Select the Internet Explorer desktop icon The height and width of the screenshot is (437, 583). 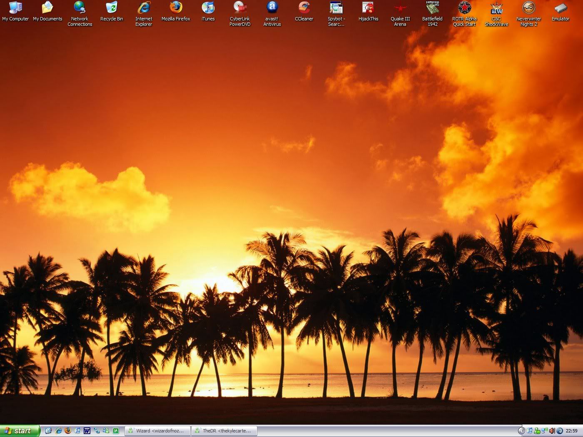click(144, 14)
